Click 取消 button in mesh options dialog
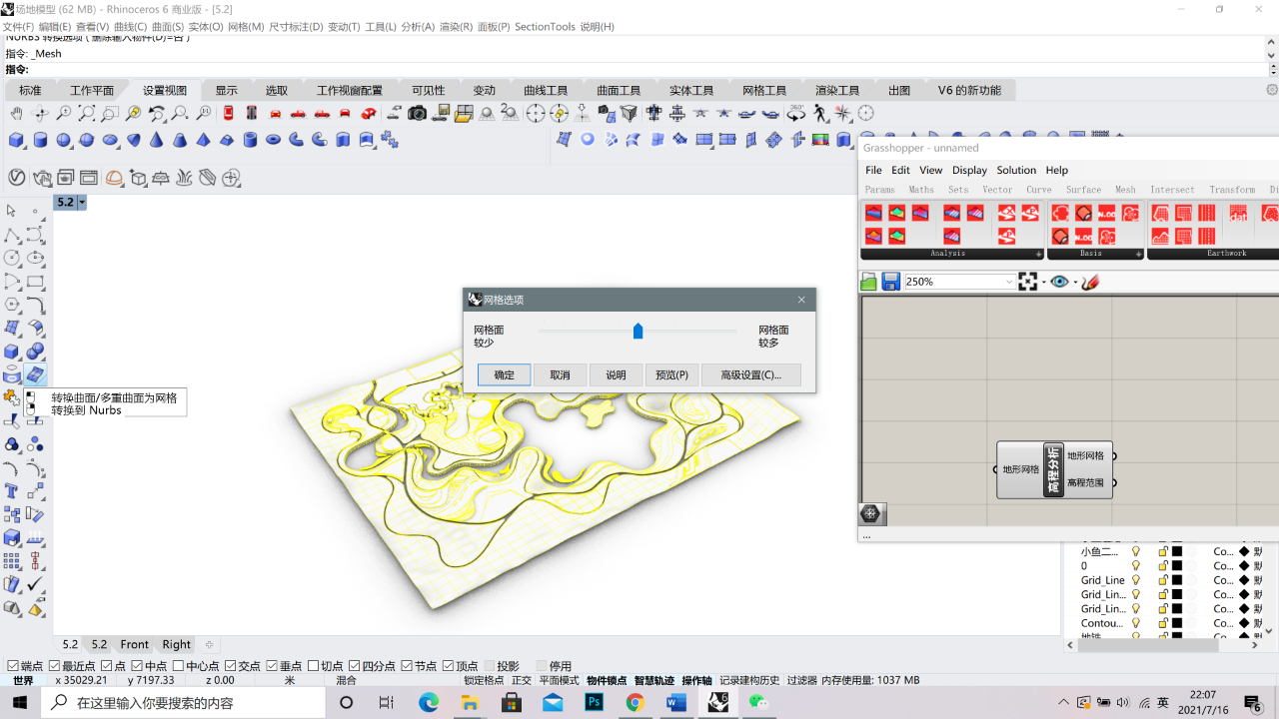 pyautogui.click(x=560, y=374)
